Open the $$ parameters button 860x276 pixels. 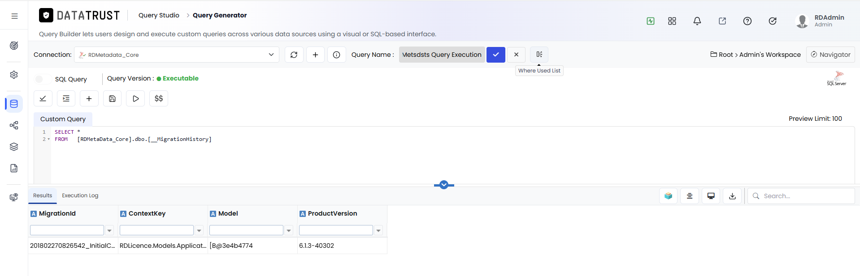coord(159,98)
